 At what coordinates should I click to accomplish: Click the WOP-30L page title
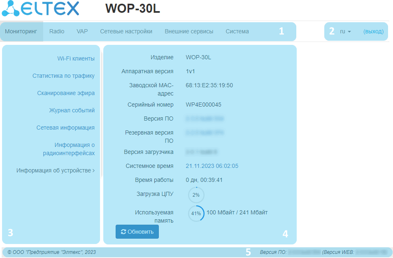click(x=133, y=9)
